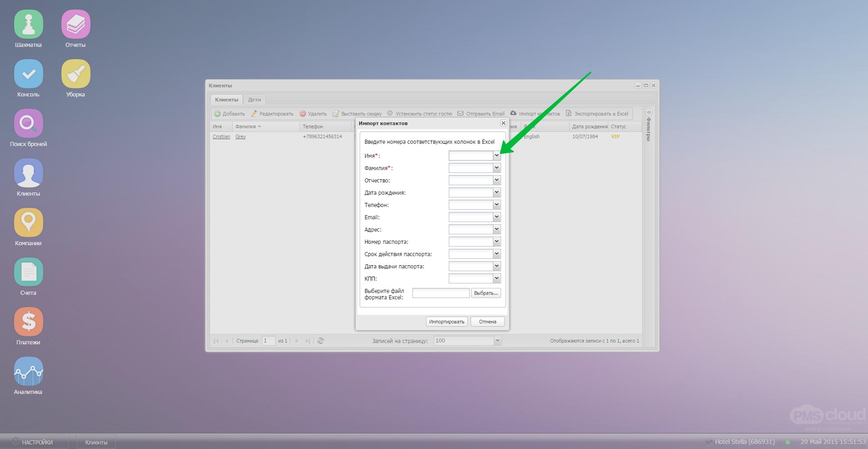Open the Клиенты desktop icon
Viewport: 868px width, 449px height.
pos(28,173)
